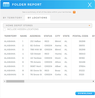This screenshot has height=98, width=95.
Task: Open the orange help question mark
Action: (x=74, y=12)
